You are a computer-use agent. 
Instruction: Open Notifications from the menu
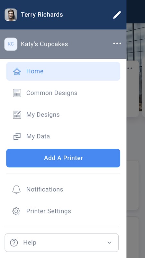63,189
